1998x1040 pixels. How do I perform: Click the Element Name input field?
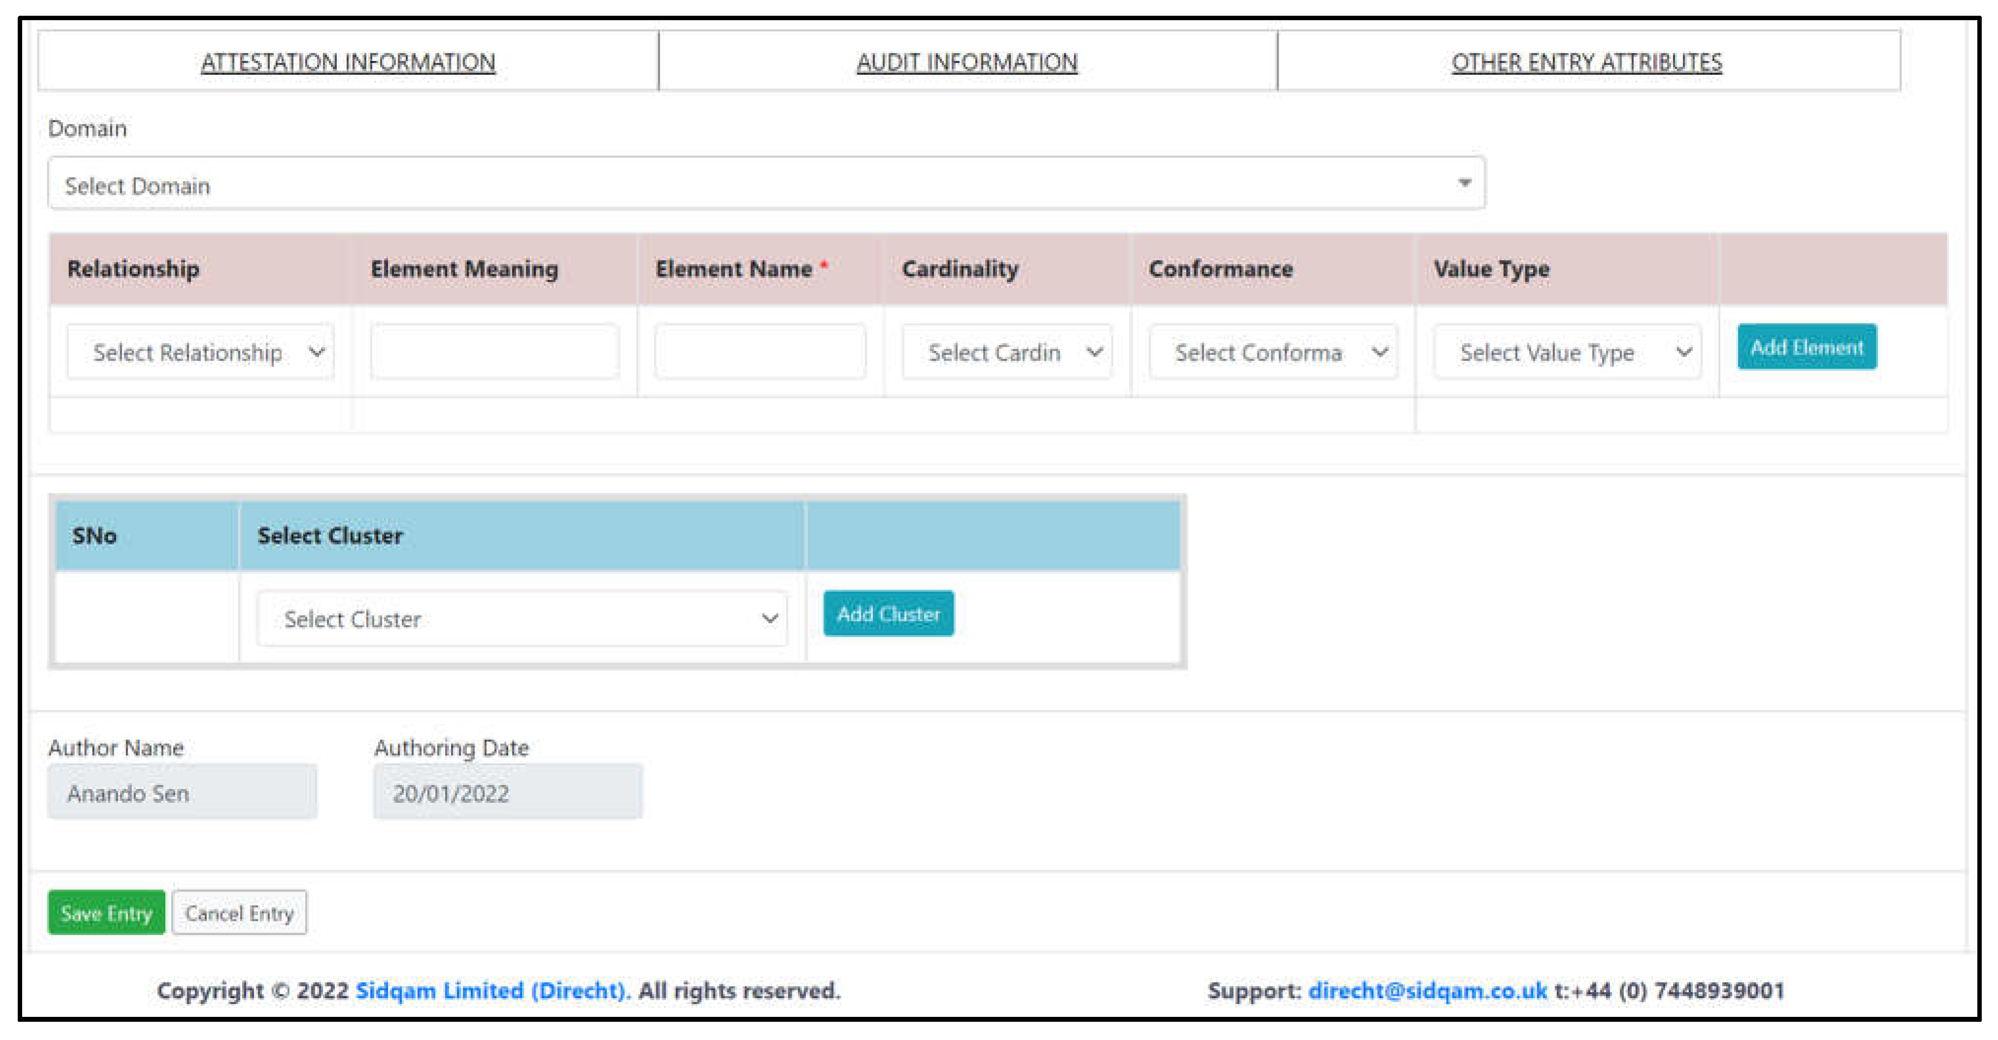(759, 352)
